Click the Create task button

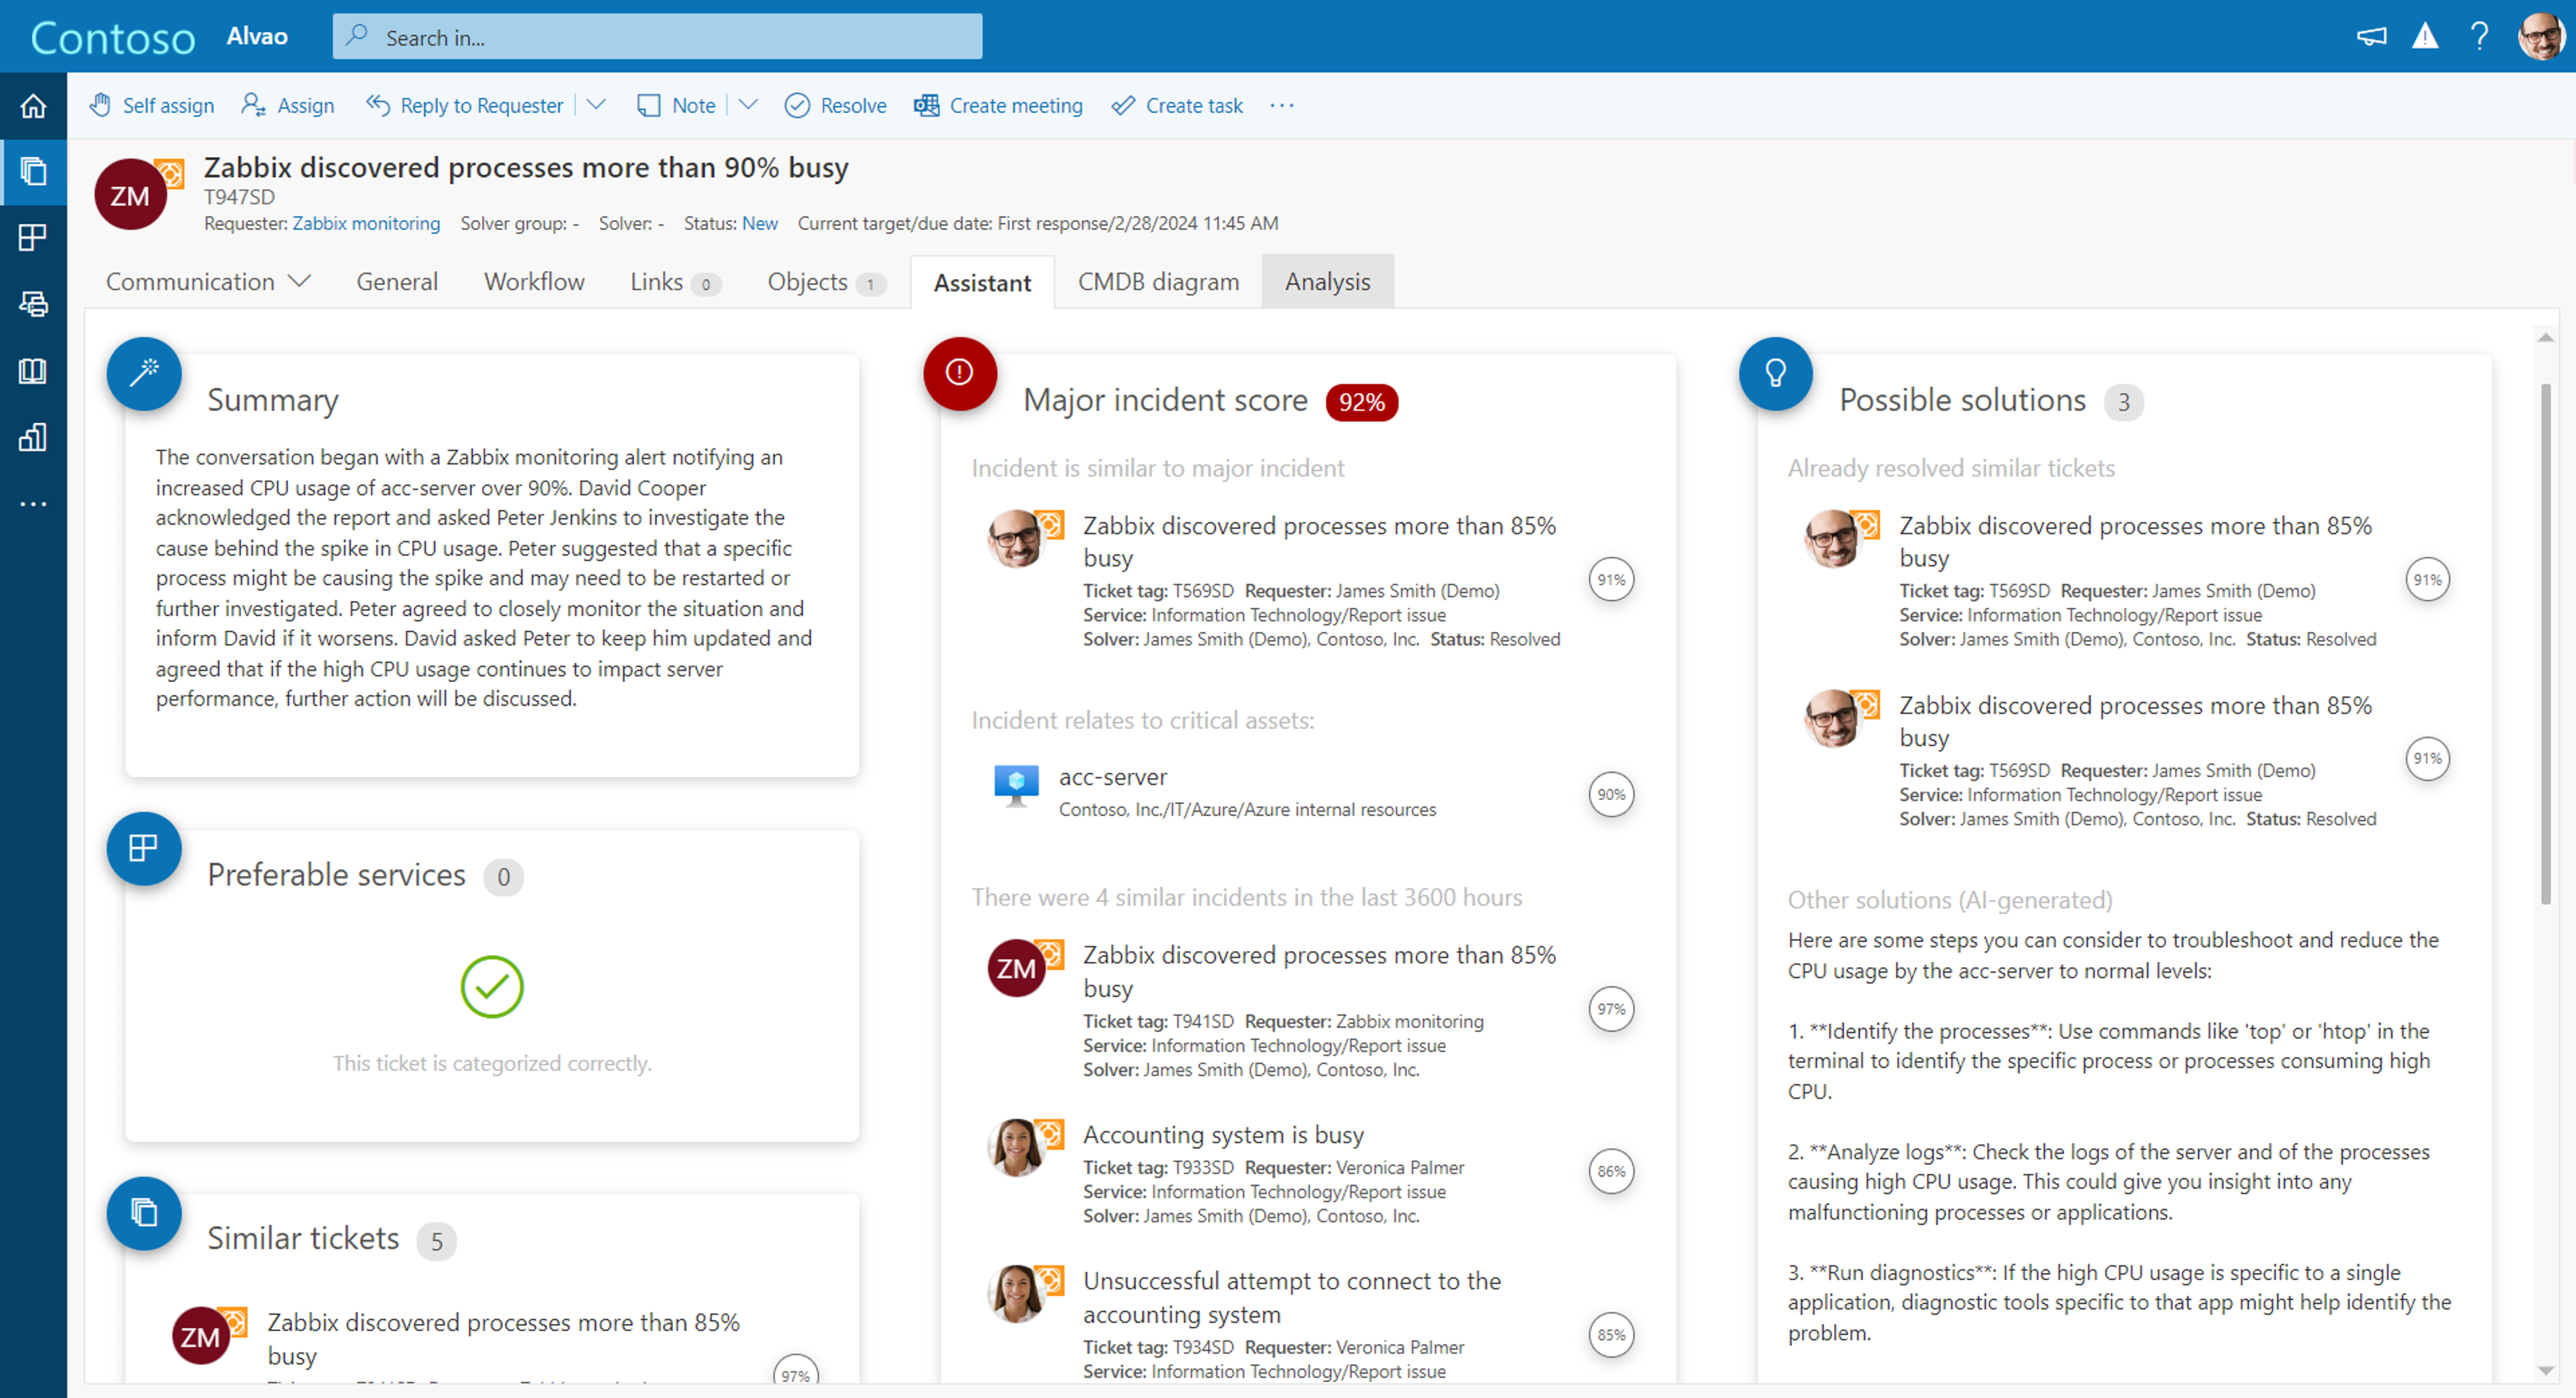pyautogui.click(x=1177, y=105)
